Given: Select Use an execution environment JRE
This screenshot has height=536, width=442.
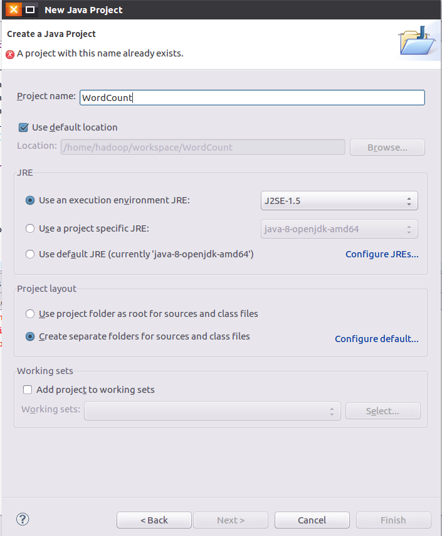Looking at the screenshot, I should click(x=30, y=200).
